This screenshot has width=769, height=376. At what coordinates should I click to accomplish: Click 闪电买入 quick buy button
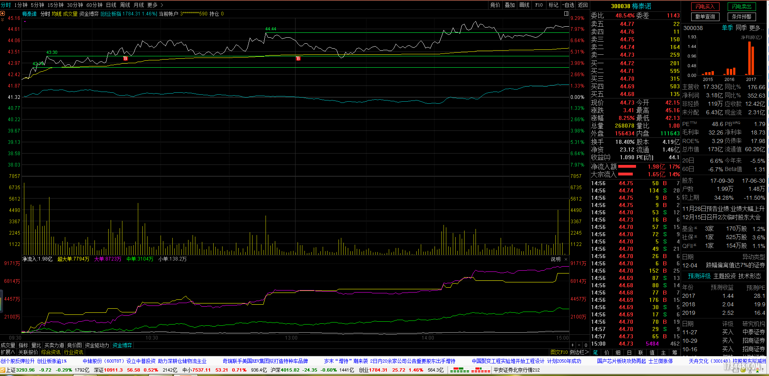tap(705, 6)
